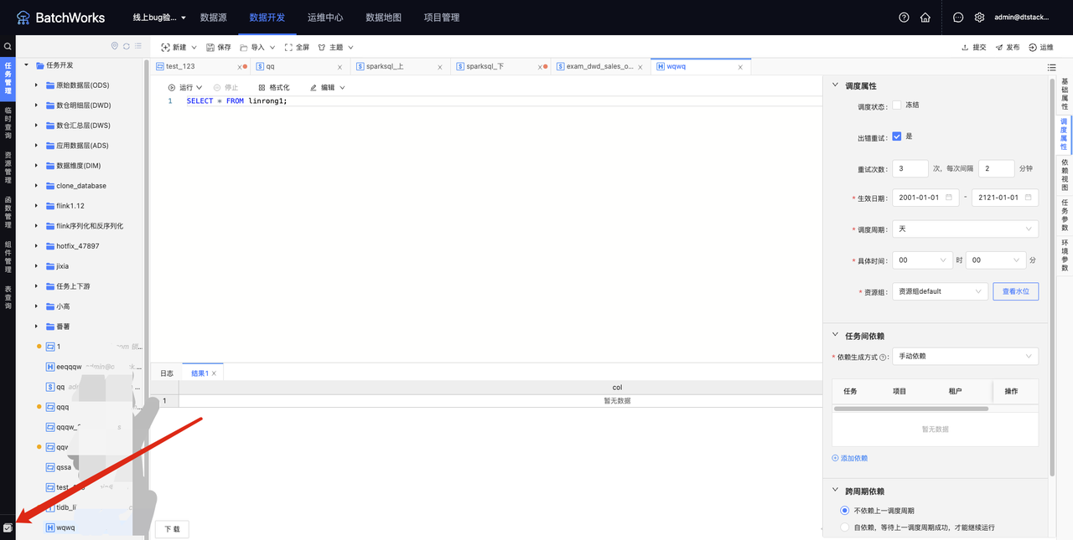
Task: Open the 运行 run dropdown
Action: coord(185,87)
